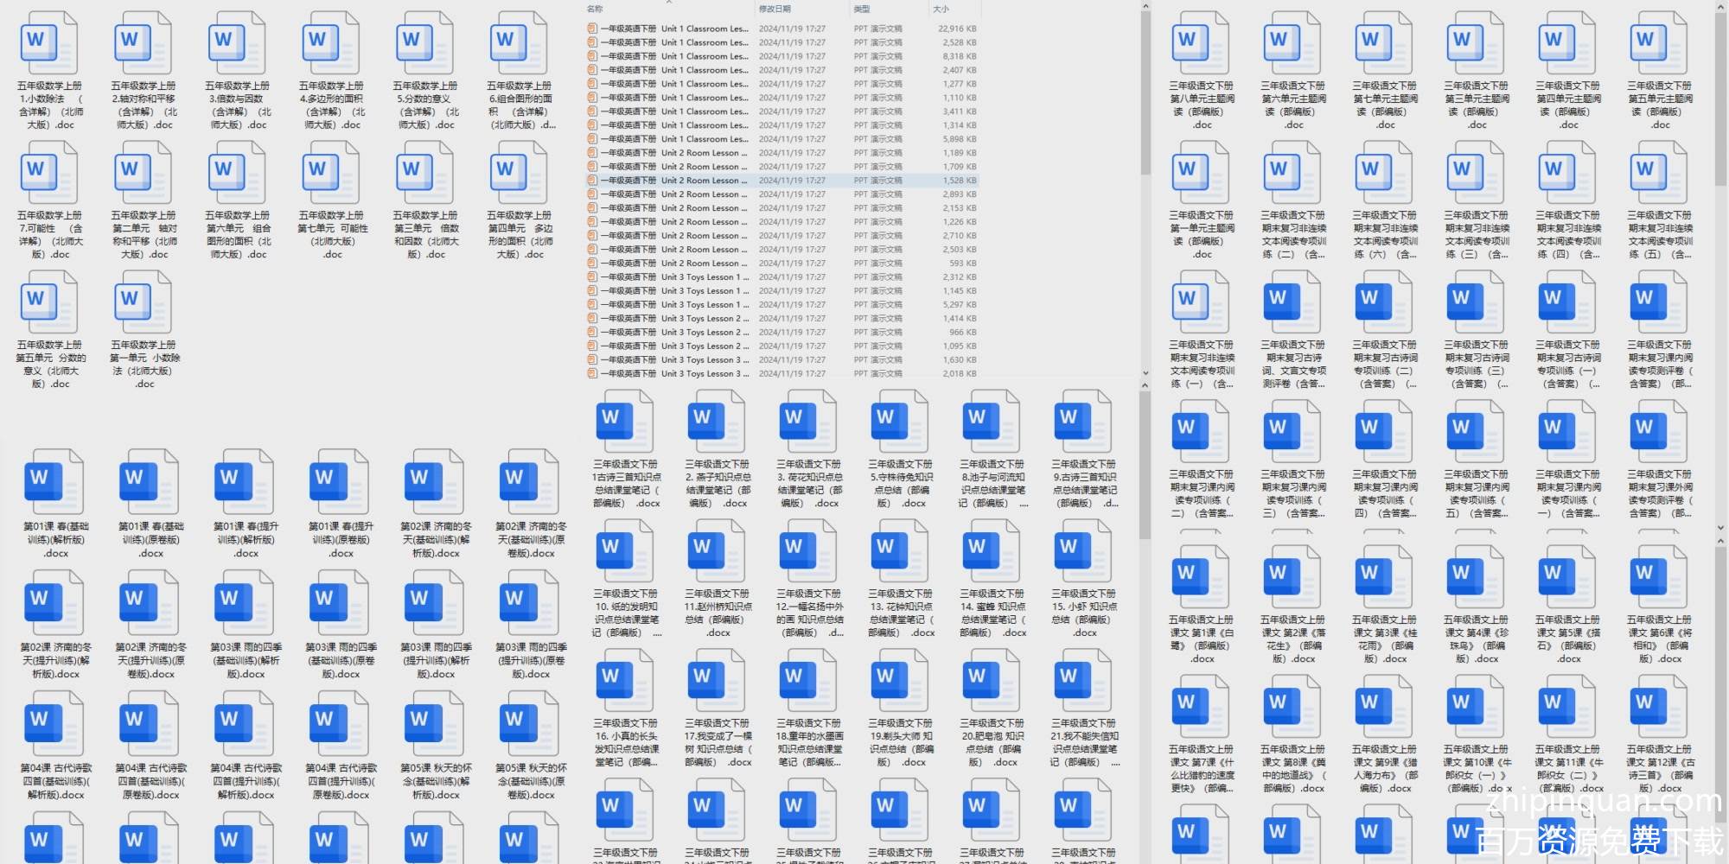Screen dimensions: 1729x864
Task: Select the 15.小虾 知识点总结 docx file
Action: (x=1084, y=552)
